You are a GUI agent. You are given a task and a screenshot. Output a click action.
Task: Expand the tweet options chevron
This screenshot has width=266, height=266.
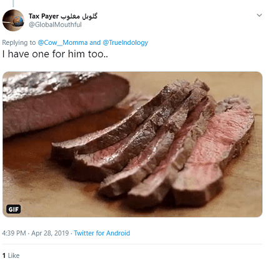[259, 15]
